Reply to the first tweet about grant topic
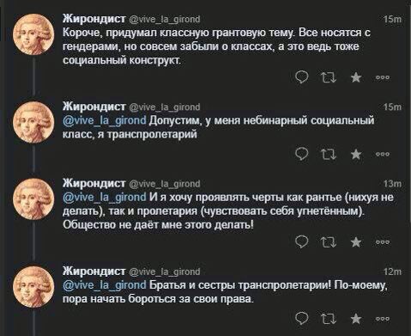Viewport: 411px width, 336px height. [x=302, y=76]
